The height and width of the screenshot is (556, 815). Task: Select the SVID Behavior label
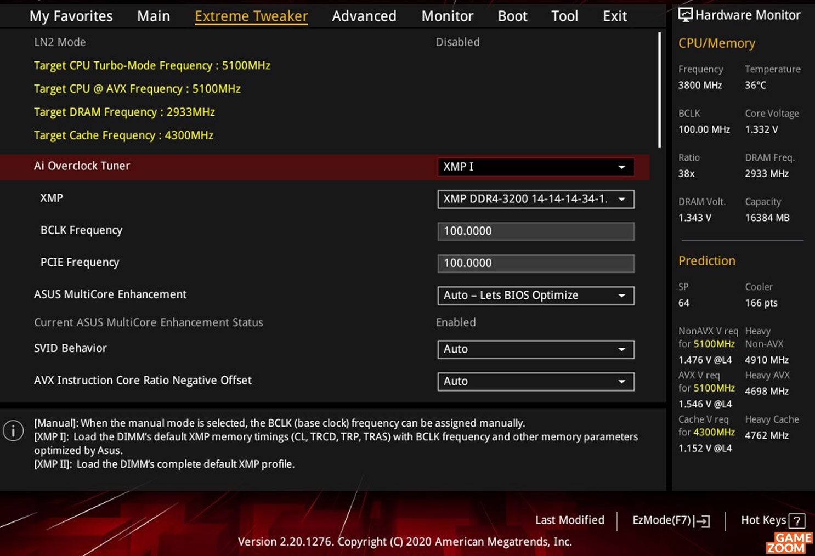[70, 348]
